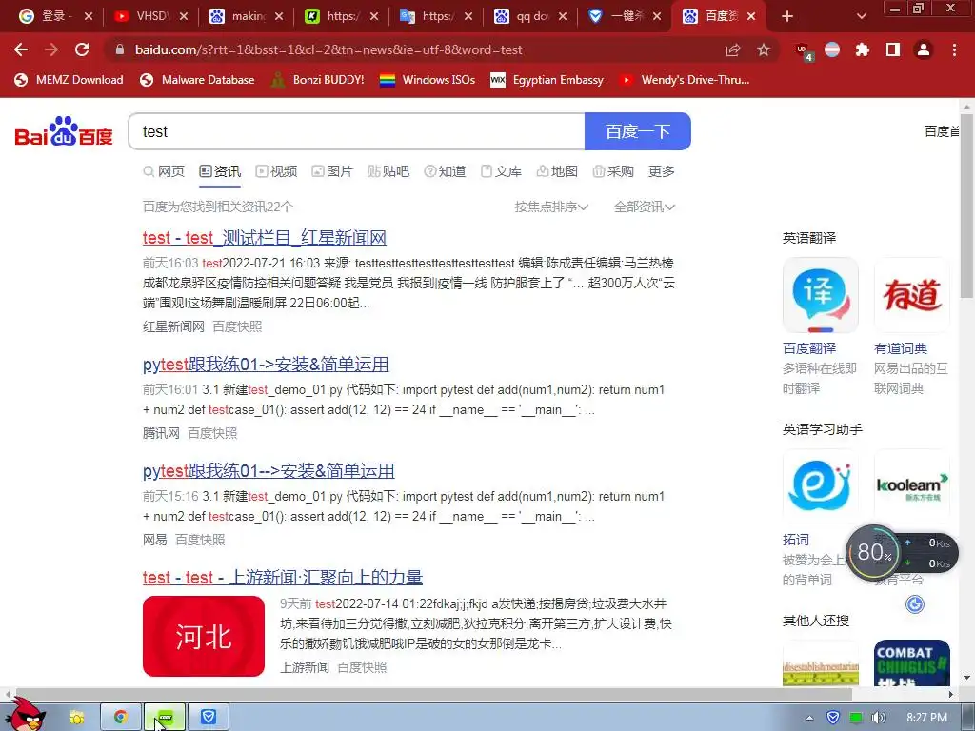Open the blue shield taskbar app
The width and height of the screenshot is (975, 731).
(x=209, y=718)
